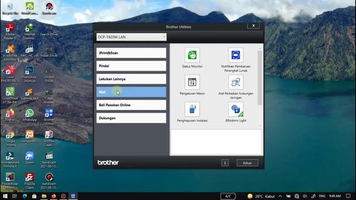Select Search Driver desktop icon

tap(49, 31)
